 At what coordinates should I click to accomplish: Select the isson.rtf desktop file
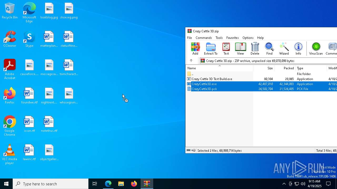pos(29,124)
